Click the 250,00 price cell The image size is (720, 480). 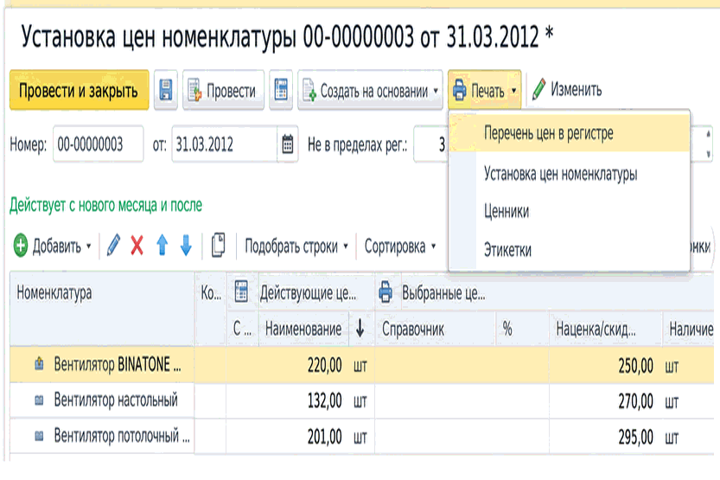635,366
